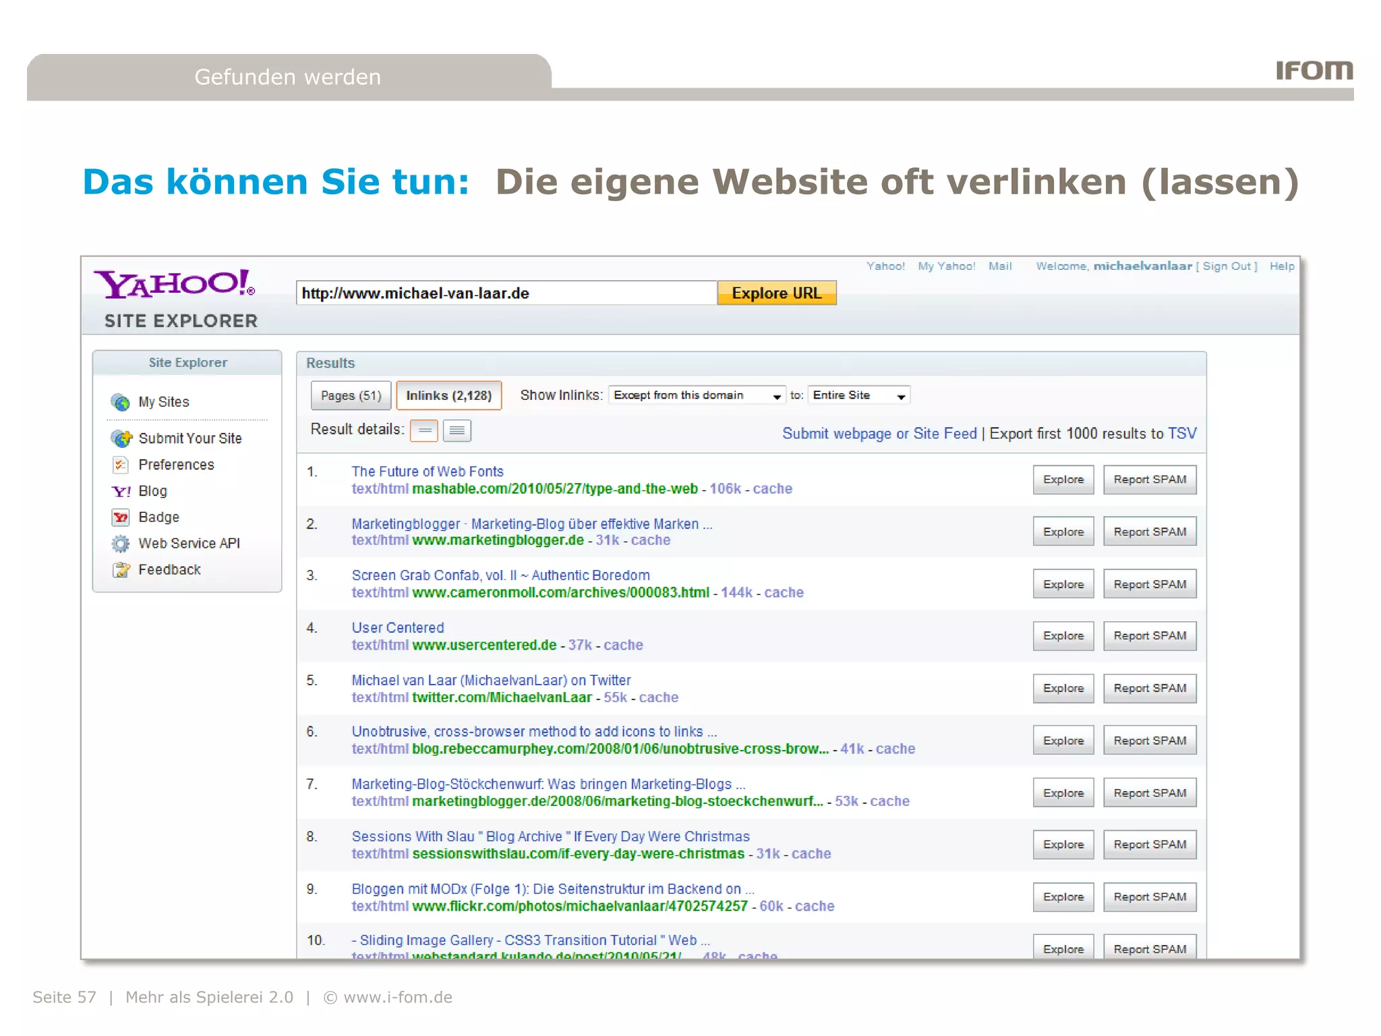Report SPAM for Unobtrusive cross-browser result
Viewport: 1381px width, 1036px height.
[1150, 741]
